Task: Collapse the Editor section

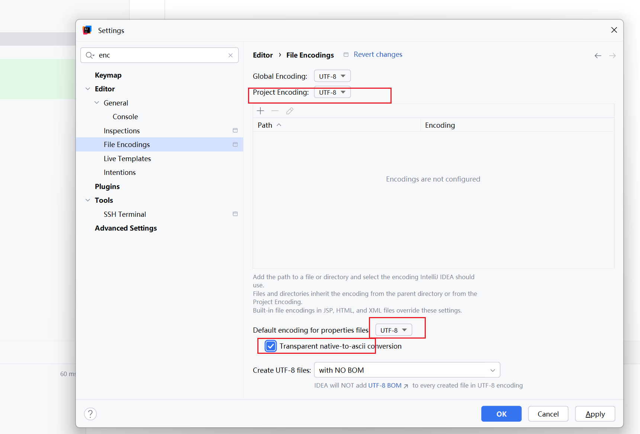Action: click(88, 89)
